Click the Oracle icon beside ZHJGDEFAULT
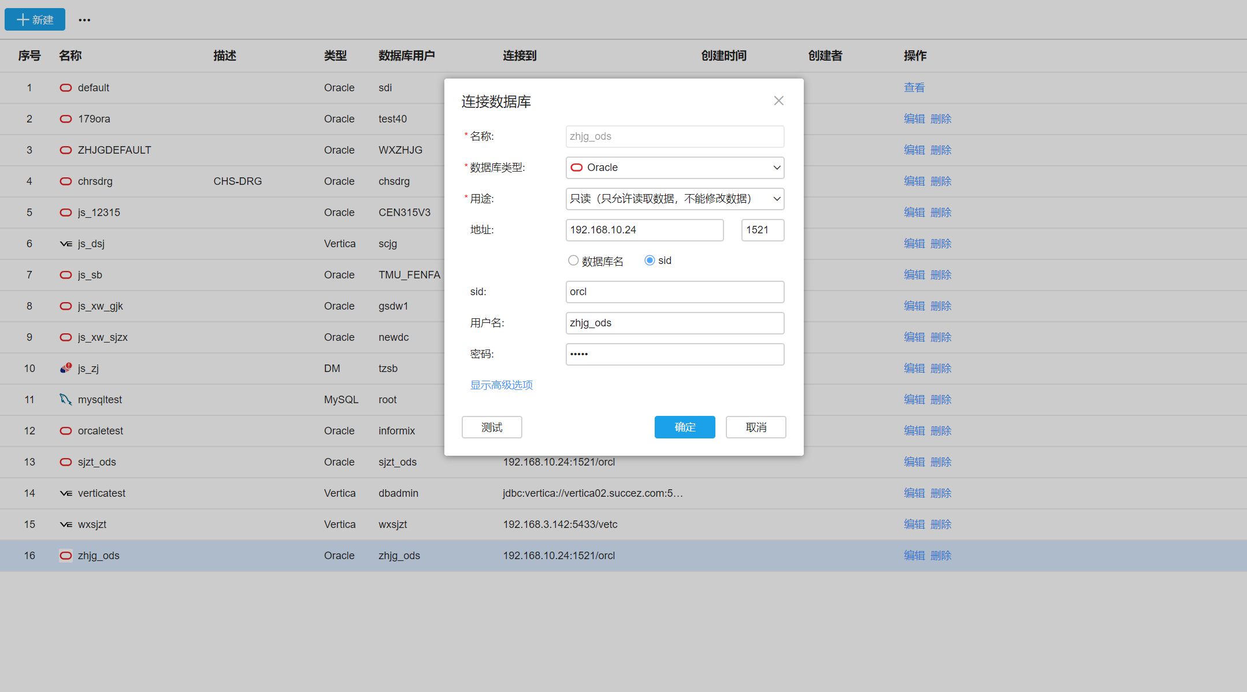 pyautogui.click(x=66, y=150)
